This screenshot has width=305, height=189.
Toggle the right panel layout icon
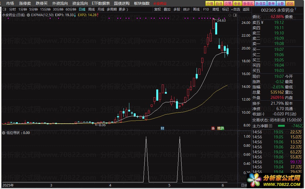[x=235, y=15]
